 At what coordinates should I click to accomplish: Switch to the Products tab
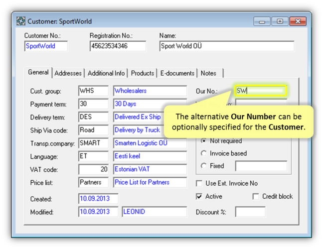click(143, 73)
